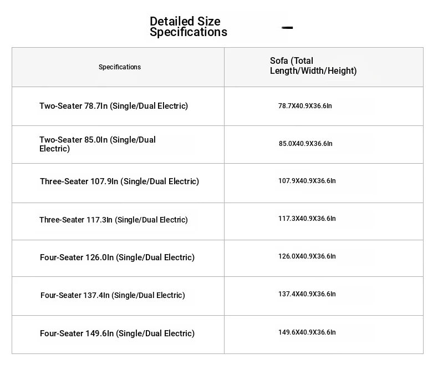Viewport: 438px width, 369px height.
Task: Select the Four-Seater 137.4In row label
Action: [x=113, y=295]
